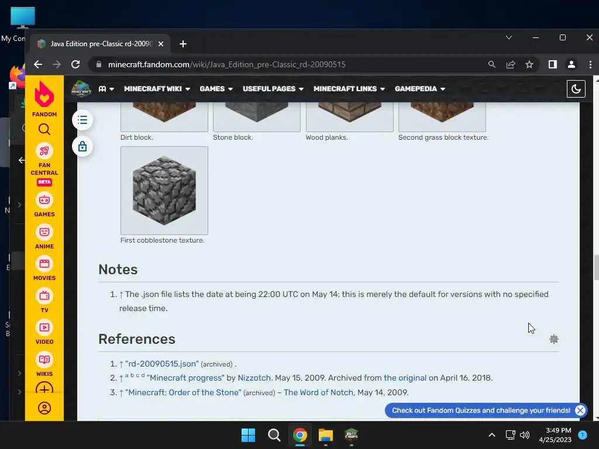599x449 pixels.
Task: Close the Java Edition pre-Classic tab
Action: coord(161,44)
